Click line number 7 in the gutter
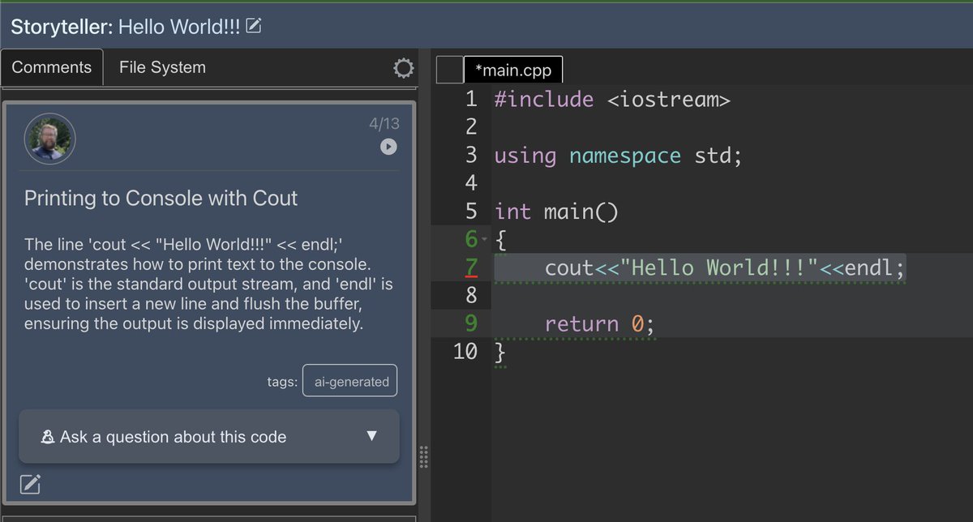The image size is (973, 522). click(472, 267)
